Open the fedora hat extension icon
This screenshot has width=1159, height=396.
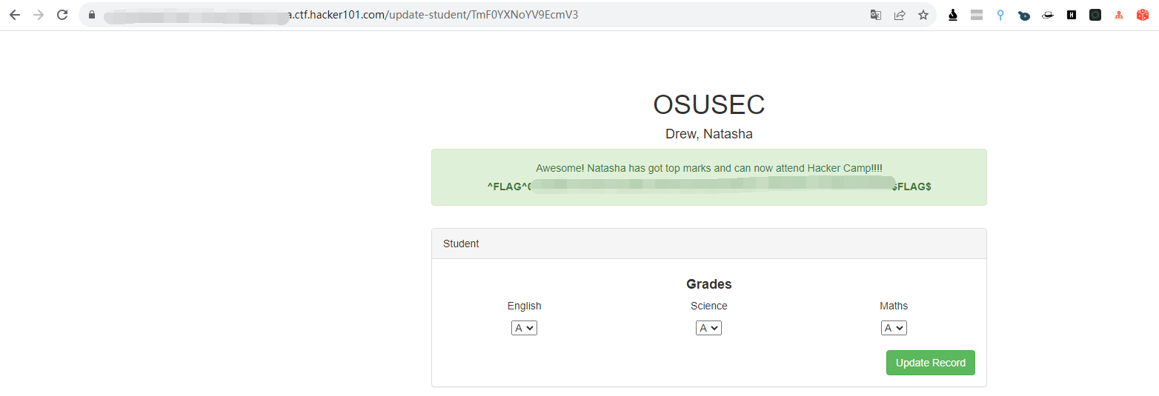(1048, 15)
